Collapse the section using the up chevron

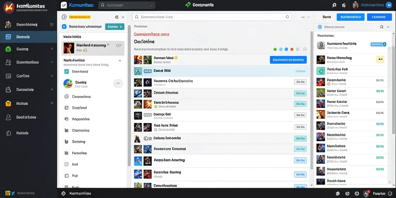(x=120, y=61)
